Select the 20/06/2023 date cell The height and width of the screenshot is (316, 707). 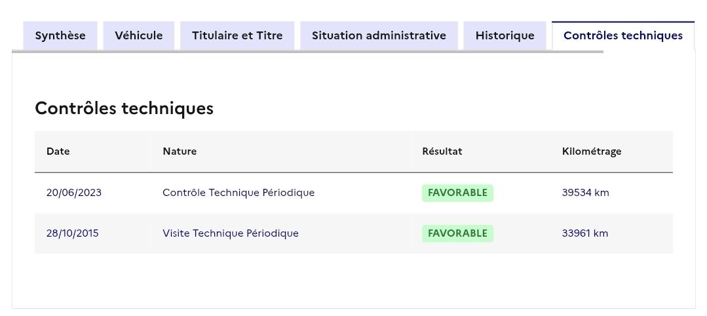[74, 193]
